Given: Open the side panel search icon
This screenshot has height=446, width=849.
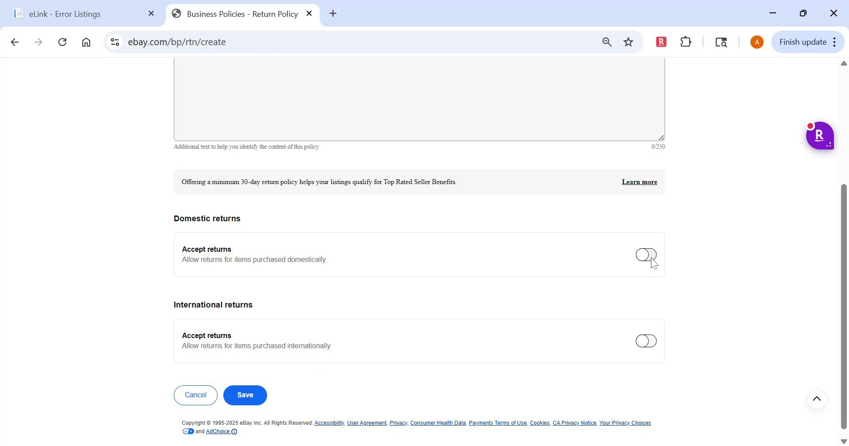Looking at the screenshot, I should click(721, 42).
